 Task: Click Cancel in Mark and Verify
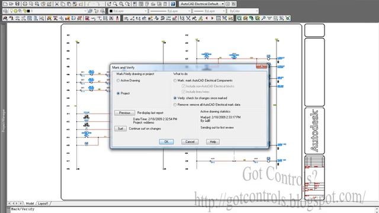[x=189, y=142]
